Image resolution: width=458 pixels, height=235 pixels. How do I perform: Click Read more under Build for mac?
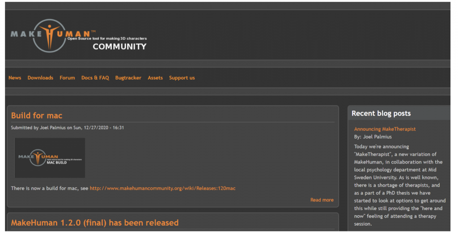tap(322, 200)
